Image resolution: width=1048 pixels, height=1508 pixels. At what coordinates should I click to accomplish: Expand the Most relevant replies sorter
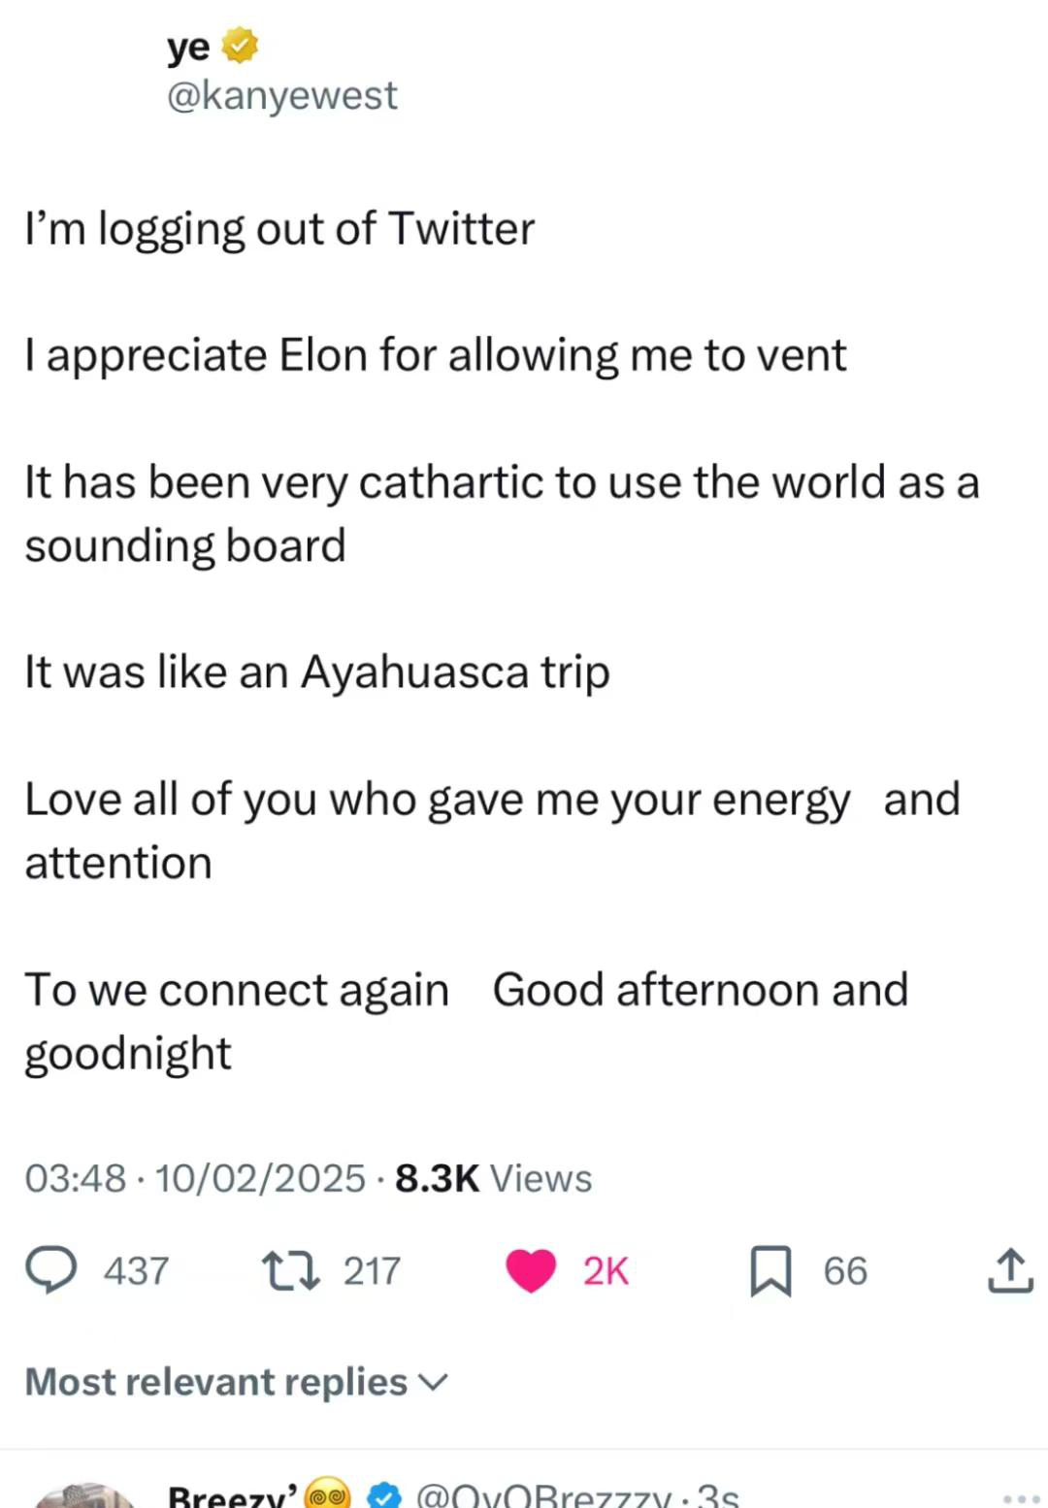coord(215,1382)
